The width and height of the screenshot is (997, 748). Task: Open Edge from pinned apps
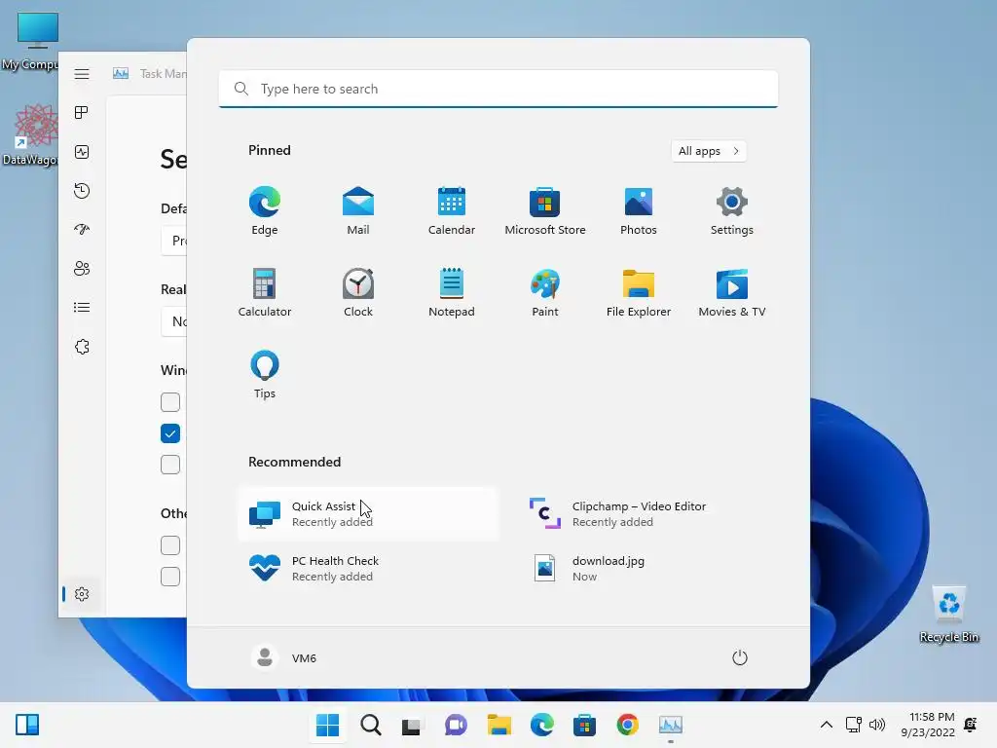(x=265, y=211)
